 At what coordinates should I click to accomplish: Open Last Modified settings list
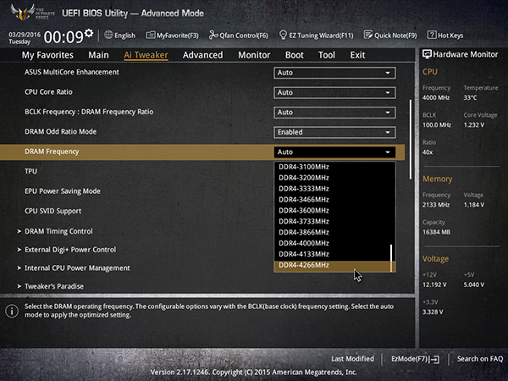(352, 359)
